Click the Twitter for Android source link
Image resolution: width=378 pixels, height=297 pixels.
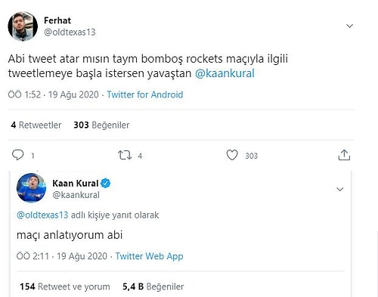[x=145, y=94]
